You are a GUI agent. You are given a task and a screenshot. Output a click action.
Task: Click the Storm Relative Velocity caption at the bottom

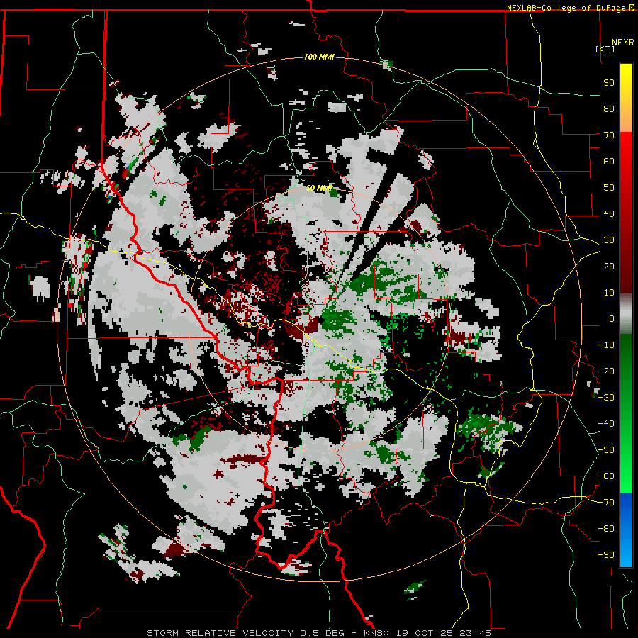318,633
